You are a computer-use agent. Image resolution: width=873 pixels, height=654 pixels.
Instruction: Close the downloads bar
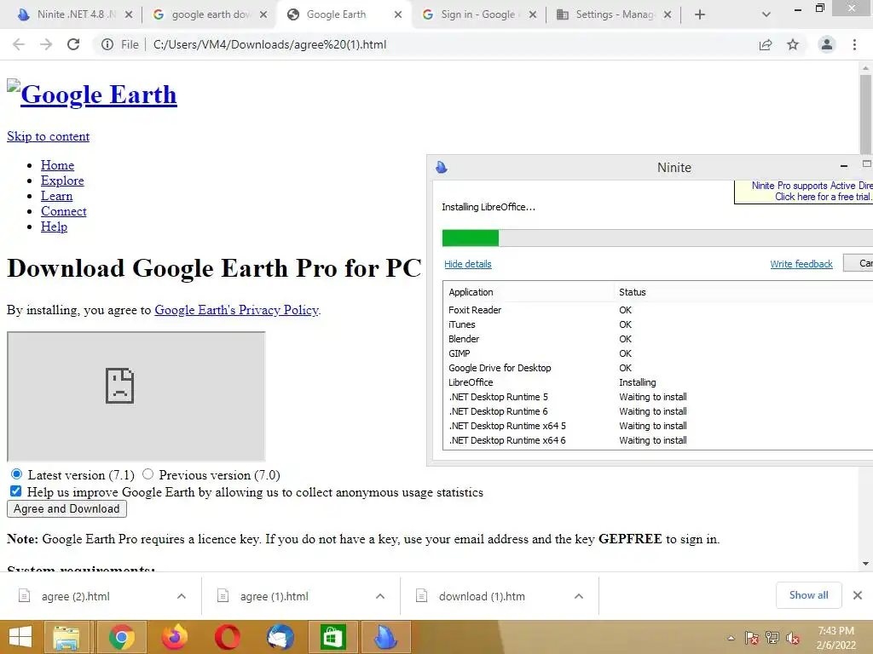tap(858, 595)
